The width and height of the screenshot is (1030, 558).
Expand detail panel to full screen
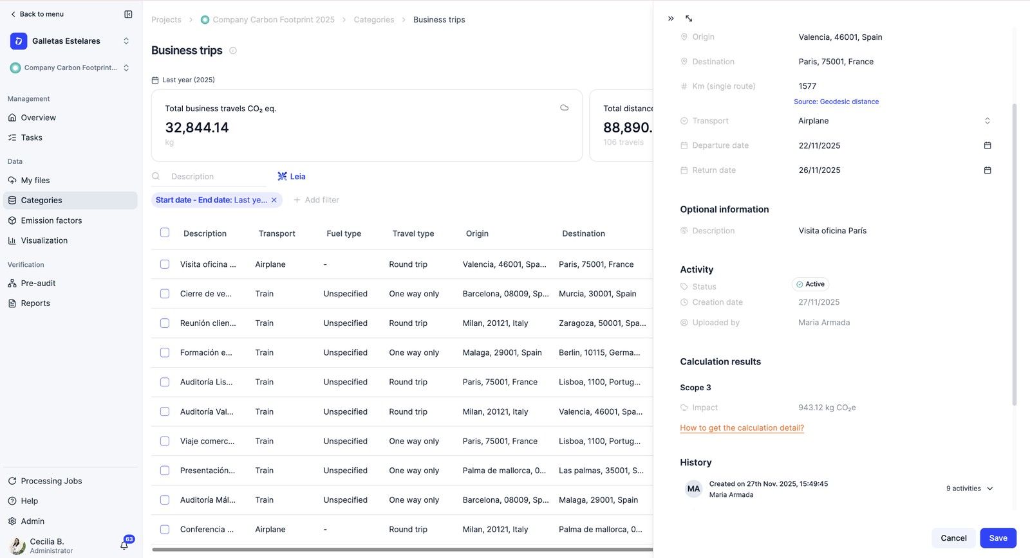click(689, 19)
